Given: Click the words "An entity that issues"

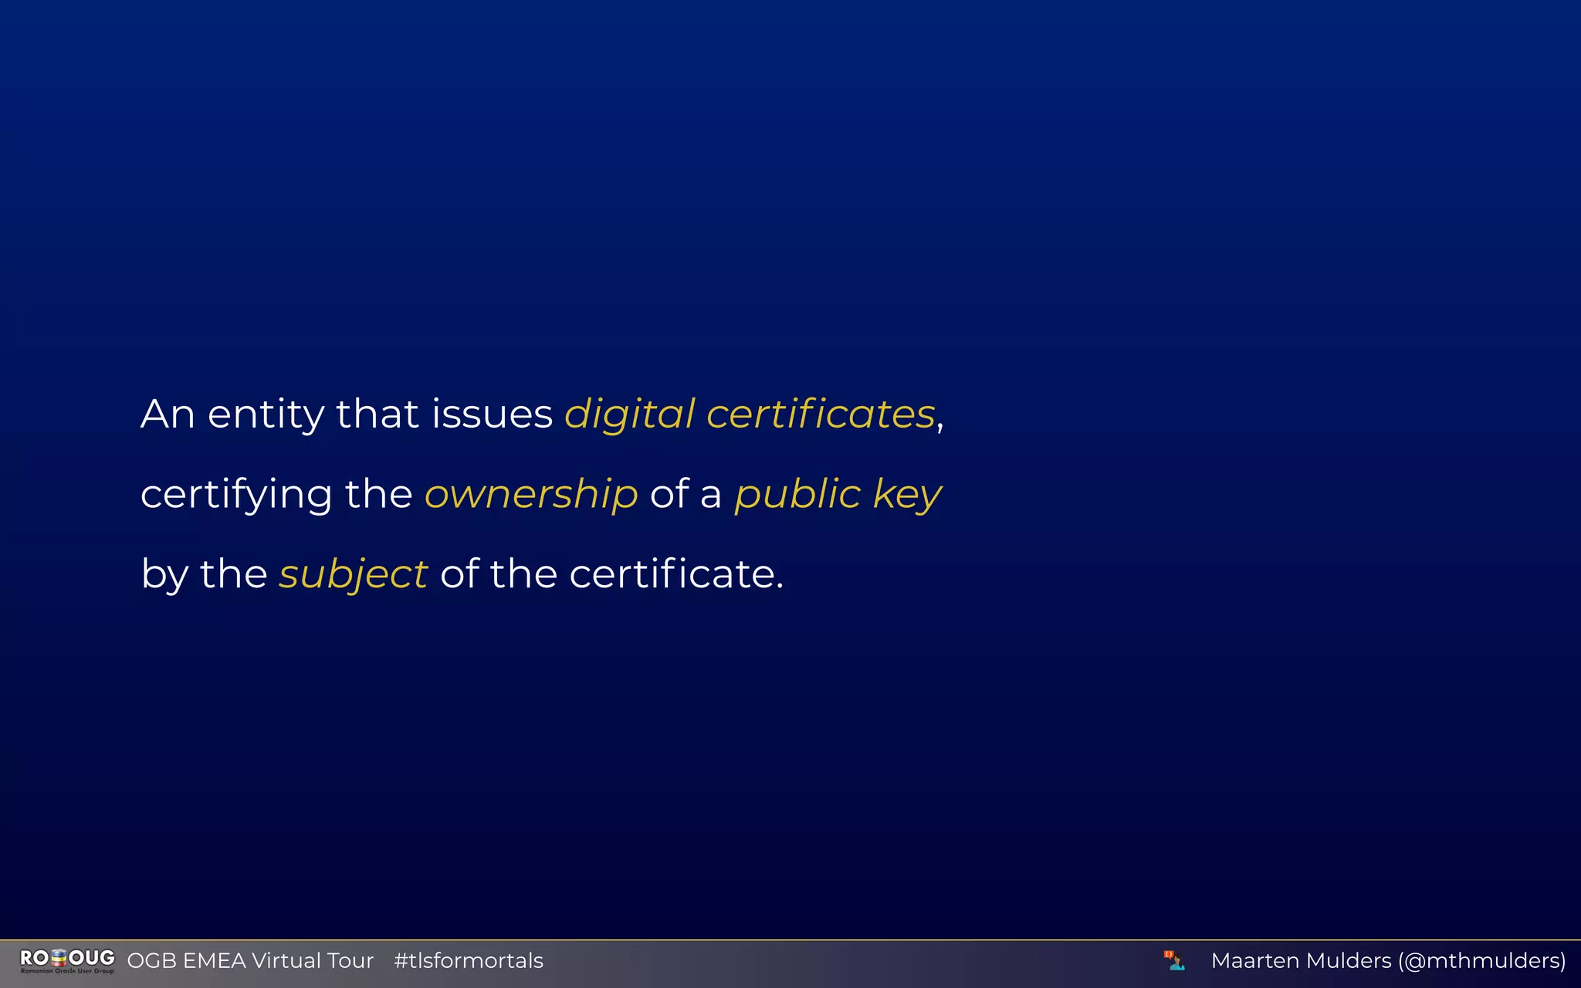Looking at the screenshot, I should tap(347, 414).
